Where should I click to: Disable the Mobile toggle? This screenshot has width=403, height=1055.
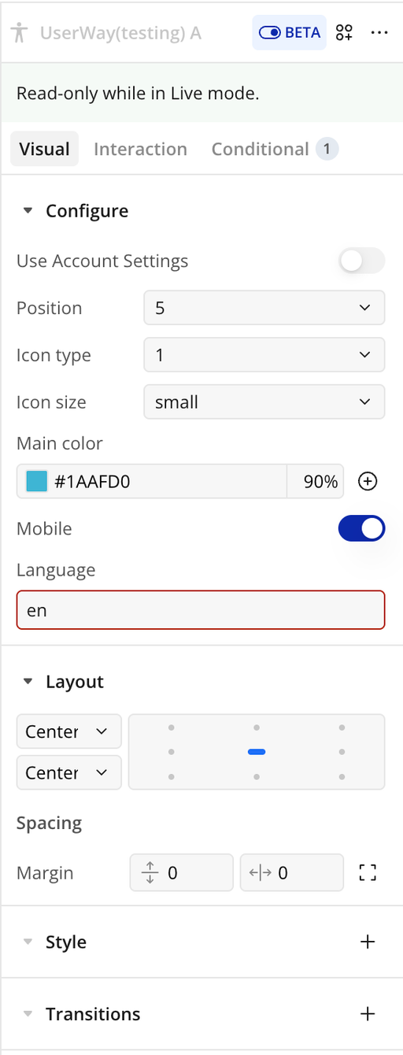[362, 528]
